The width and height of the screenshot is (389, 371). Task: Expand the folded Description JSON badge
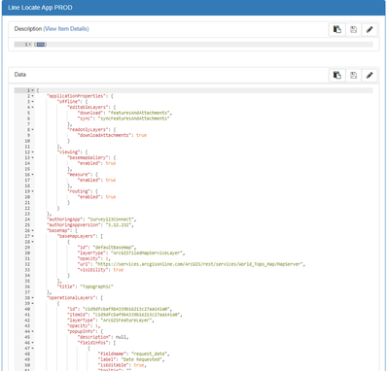click(41, 45)
